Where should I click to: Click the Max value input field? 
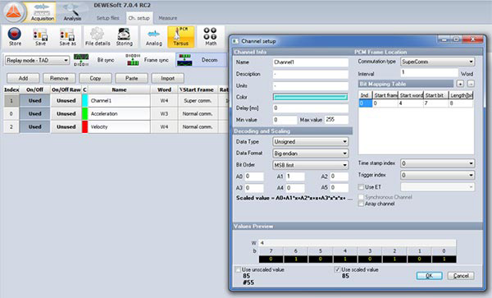(336, 120)
